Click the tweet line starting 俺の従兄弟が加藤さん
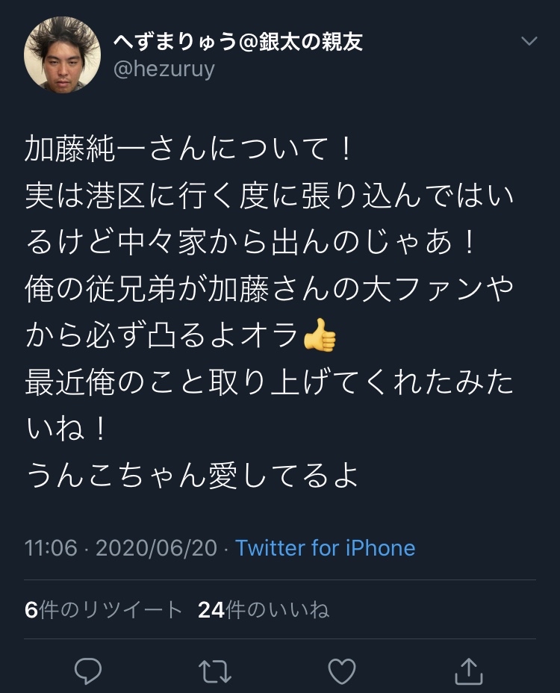The height and width of the screenshot is (693, 560). [x=269, y=289]
